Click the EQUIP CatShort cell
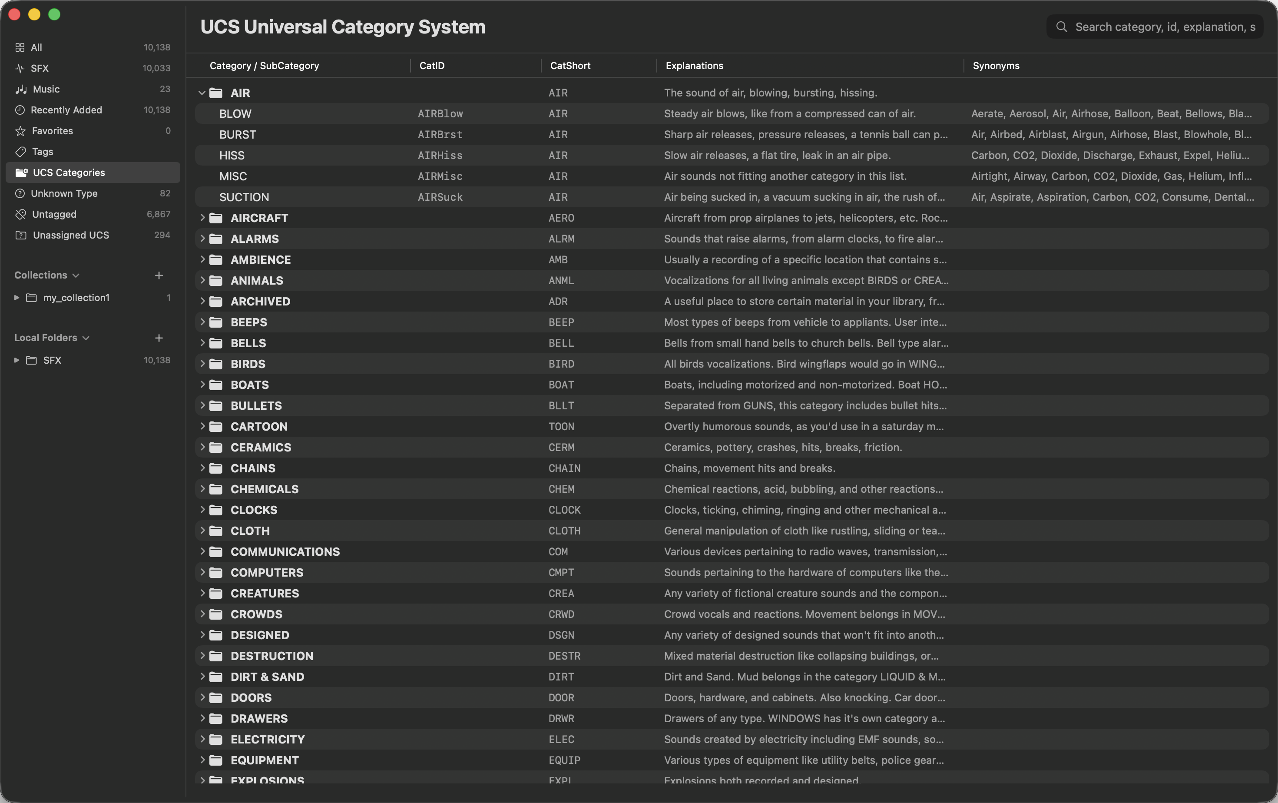Screen dimensions: 1278x803 pos(564,760)
